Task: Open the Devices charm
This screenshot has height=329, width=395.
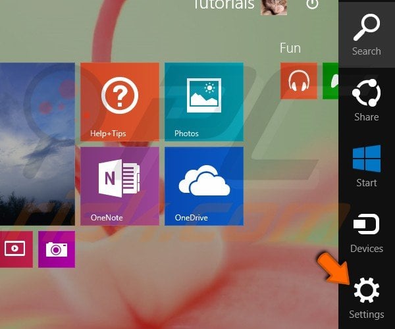Action: [367, 233]
